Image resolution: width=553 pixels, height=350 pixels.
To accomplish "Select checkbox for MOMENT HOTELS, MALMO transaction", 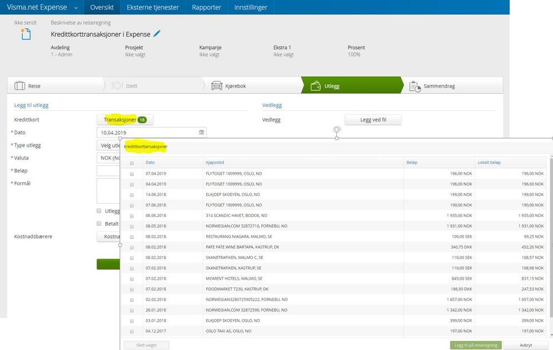I will click(132, 279).
